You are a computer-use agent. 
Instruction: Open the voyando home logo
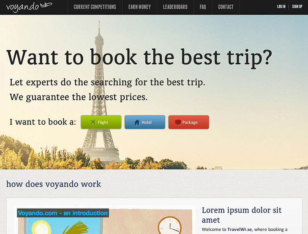(x=29, y=7)
